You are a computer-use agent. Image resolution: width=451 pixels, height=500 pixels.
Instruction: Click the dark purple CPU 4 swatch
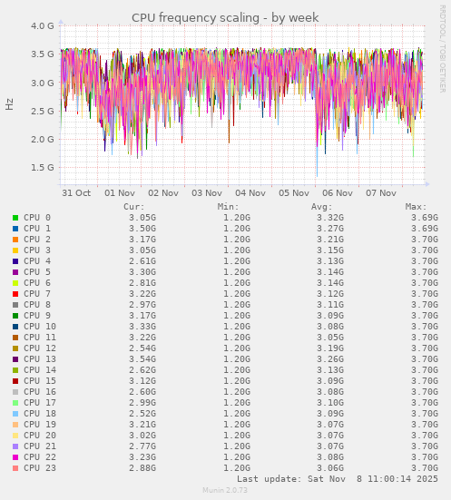(x=15, y=261)
